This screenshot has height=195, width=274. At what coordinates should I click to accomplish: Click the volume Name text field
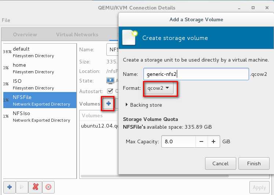point(196,74)
